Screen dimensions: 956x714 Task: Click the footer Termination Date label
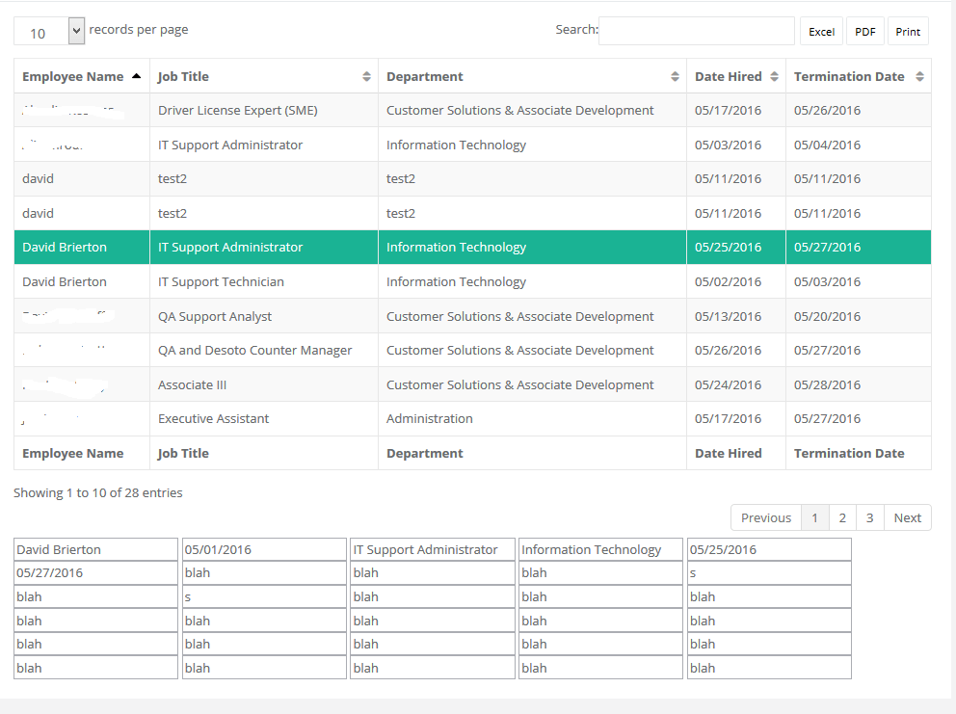point(849,453)
